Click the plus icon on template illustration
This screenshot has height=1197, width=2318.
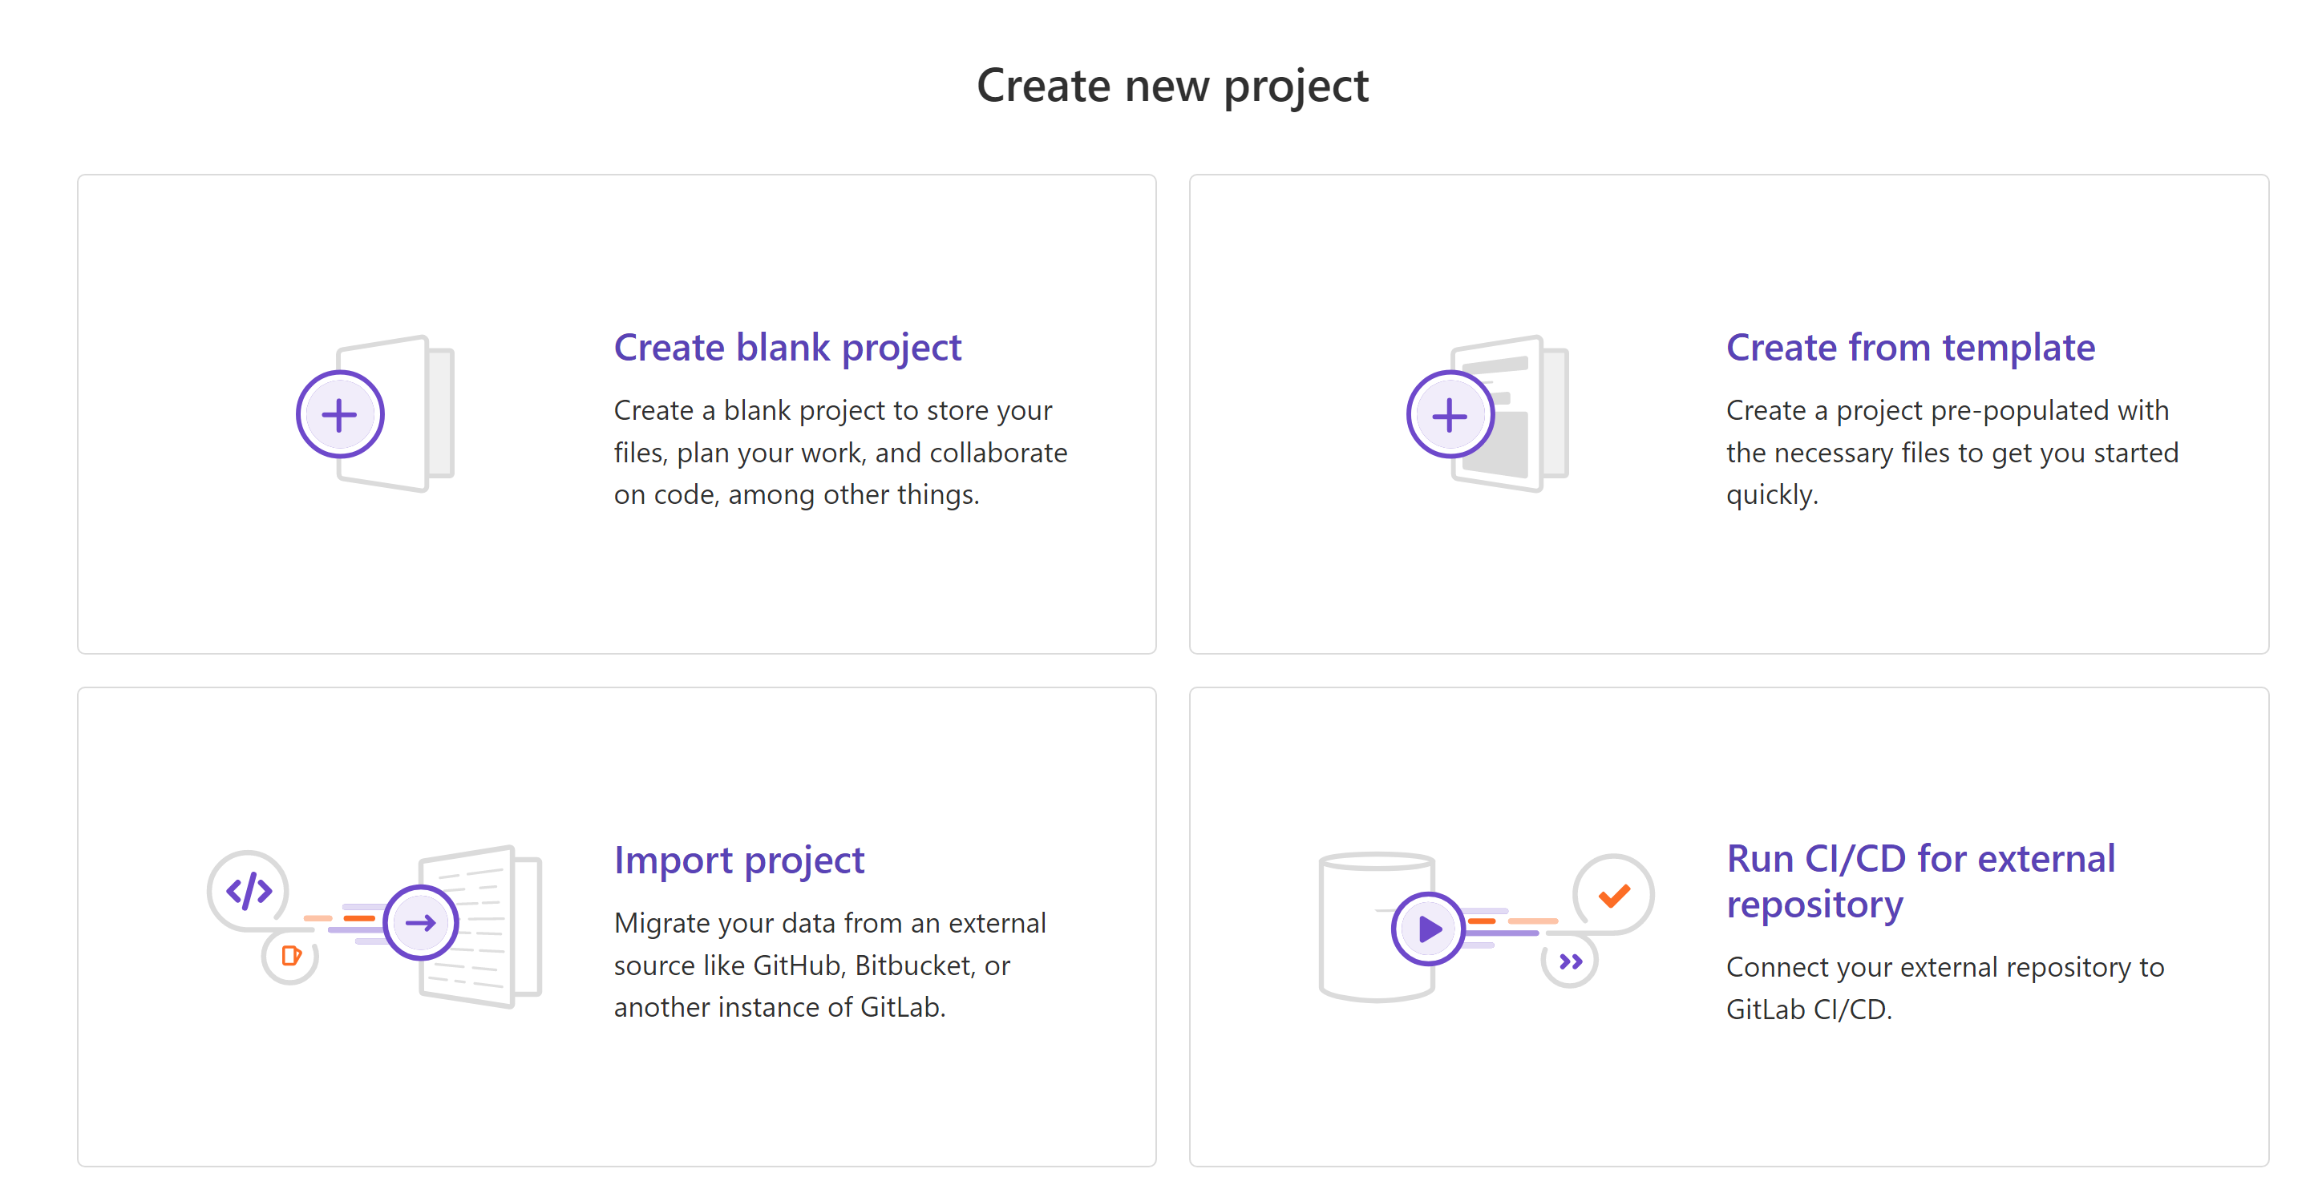1450,414
